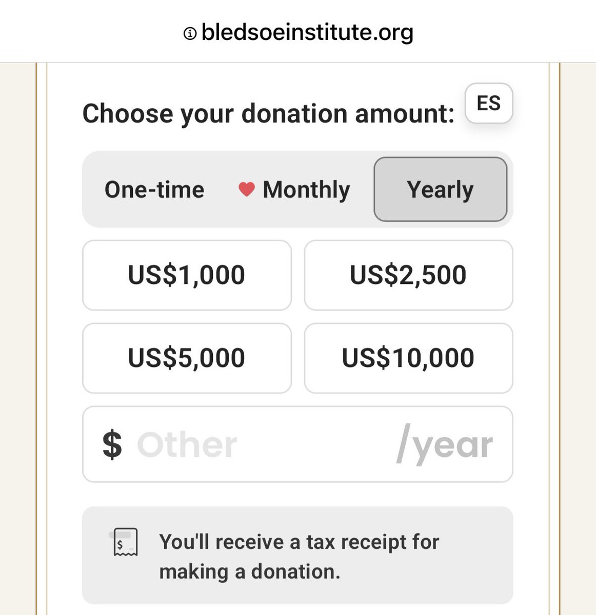Viewport: 596px width, 615px height.
Task: Click the beige page margin outside the form
Action: [x=17, y=338]
